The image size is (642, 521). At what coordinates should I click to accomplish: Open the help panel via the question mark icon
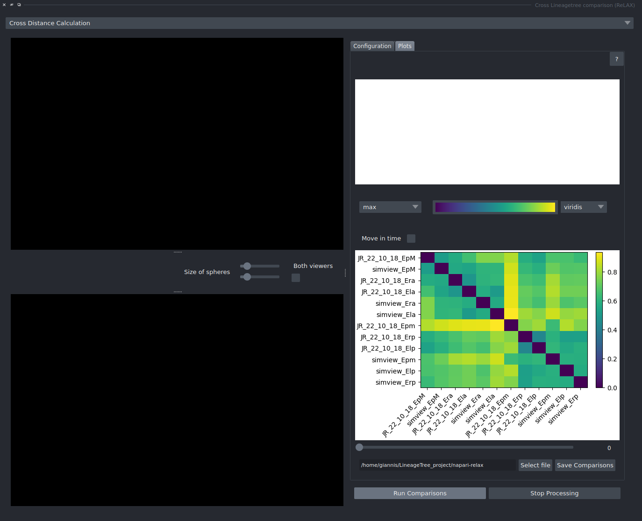(x=616, y=59)
